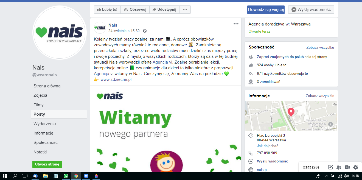The height and width of the screenshot is (180, 362).
Task: Go to Zdjęcia in sidebar
Action: tap(40, 95)
